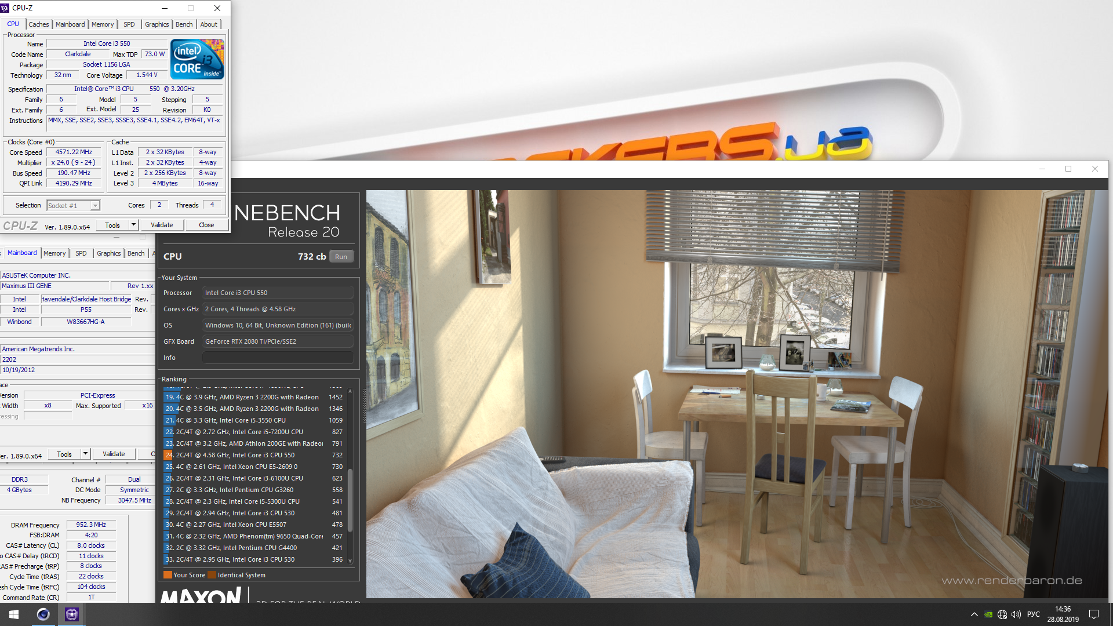Image resolution: width=1113 pixels, height=626 pixels.
Task: Open the NVIDIA tray icon
Action: (x=988, y=614)
